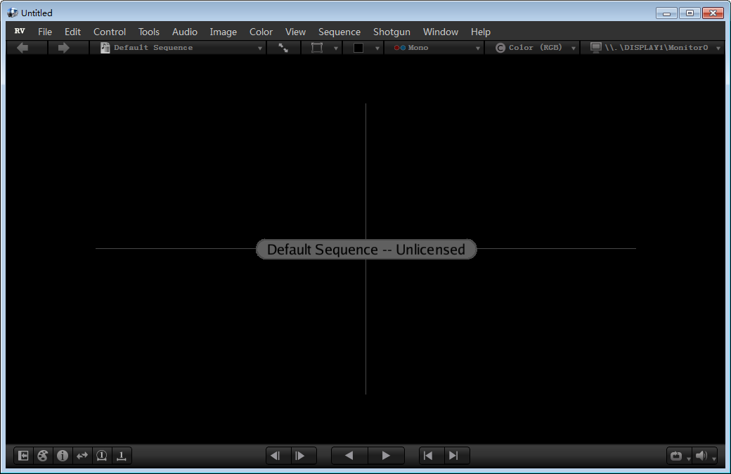Screen dimensions: 731x474
Task: Toggle the network sync arrows icon
Action: [82, 456]
